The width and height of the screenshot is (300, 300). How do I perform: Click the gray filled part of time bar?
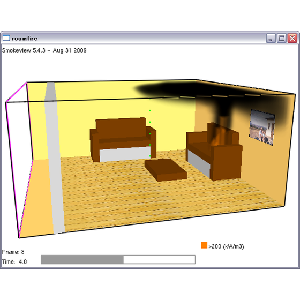[x=82, y=260]
